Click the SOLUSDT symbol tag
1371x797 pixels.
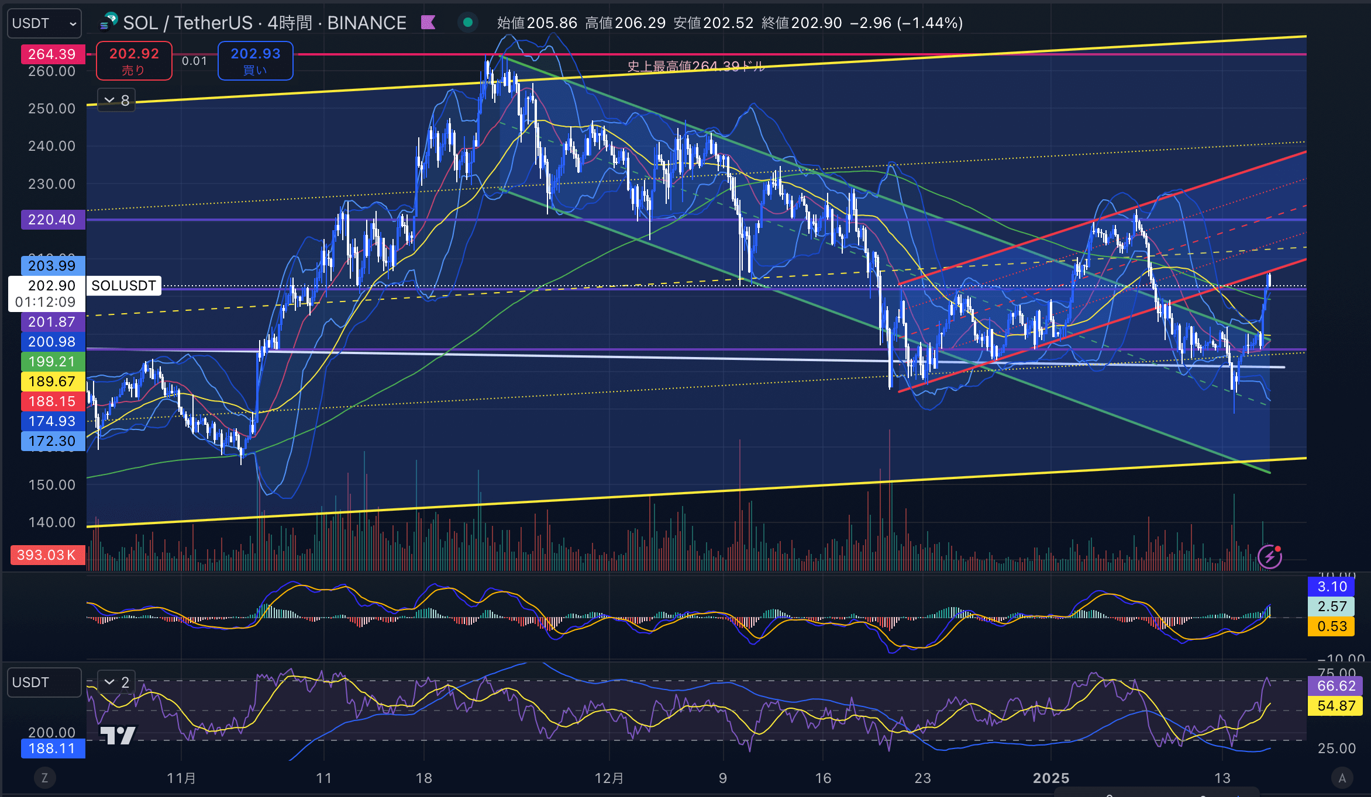point(123,286)
